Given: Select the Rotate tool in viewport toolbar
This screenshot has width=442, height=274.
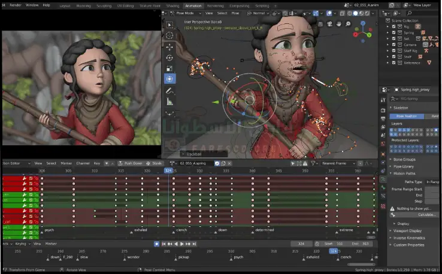Looking at the screenshot, I should (x=169, y=57).
